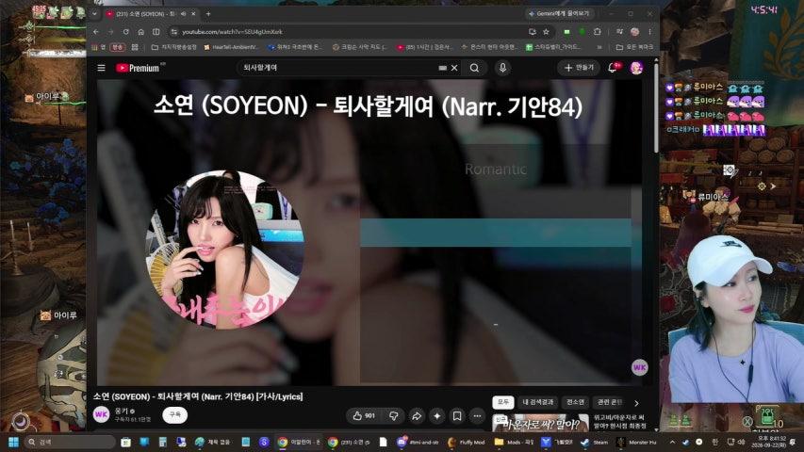
Task: Open the all bookmarks folder
Action: point(634,47)
